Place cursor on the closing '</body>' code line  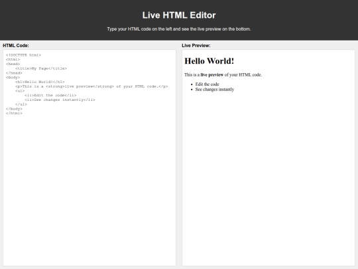point(14,109)
